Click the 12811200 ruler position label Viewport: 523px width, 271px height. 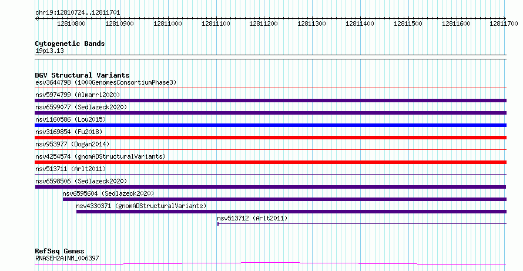point(263,24)
